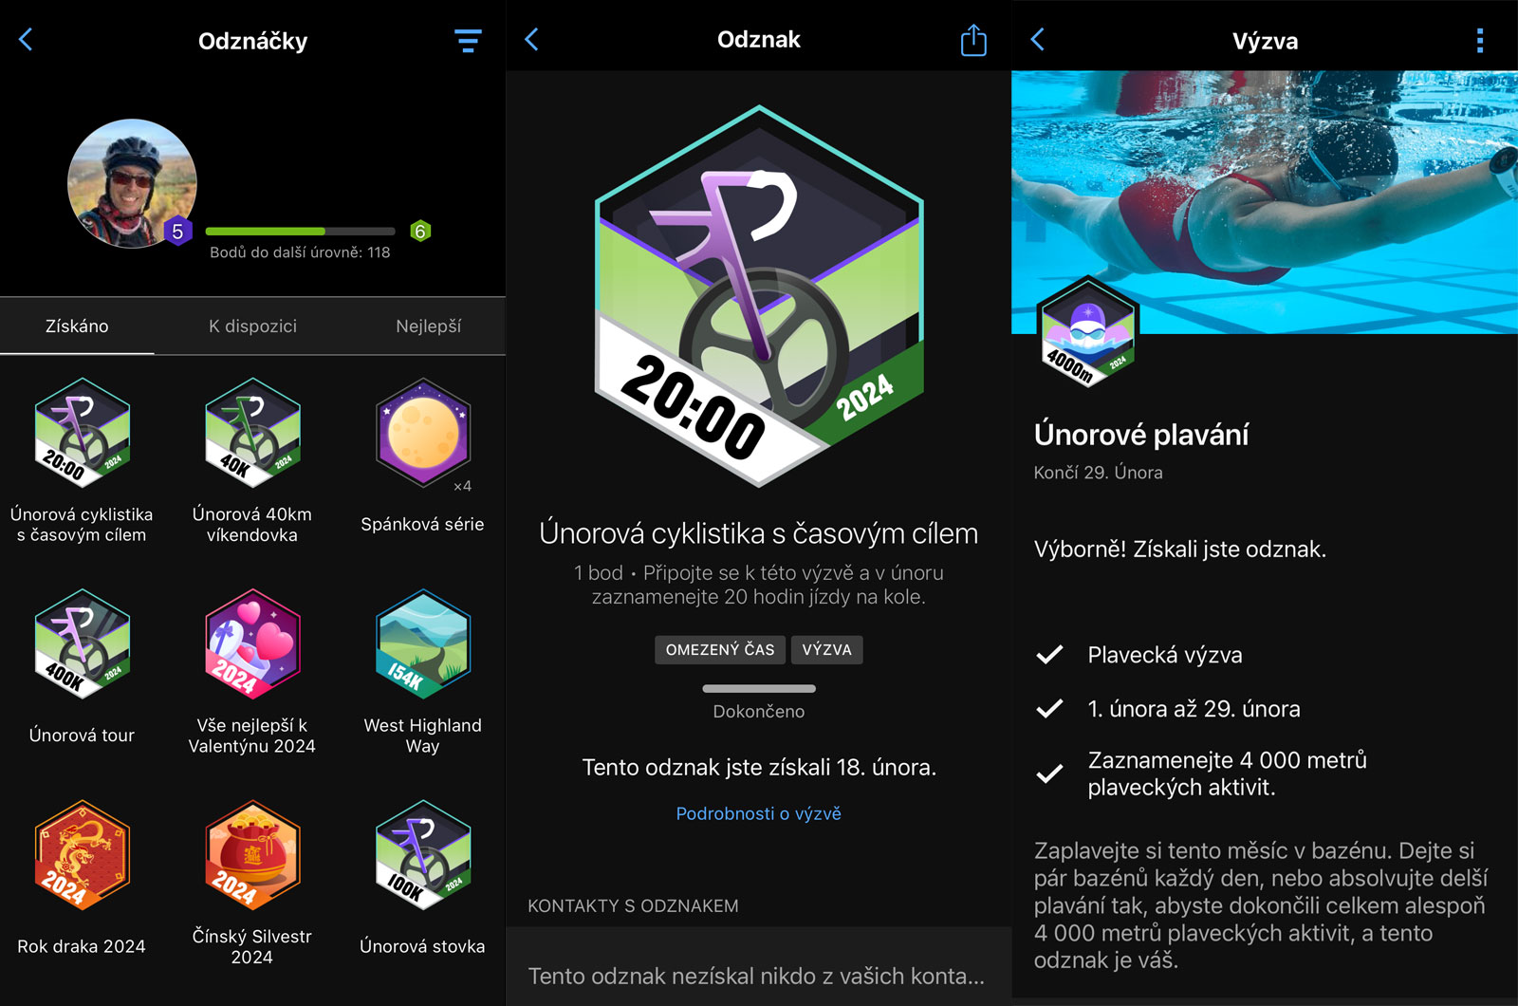Switch to the K dispozici tab

point(252,326)
